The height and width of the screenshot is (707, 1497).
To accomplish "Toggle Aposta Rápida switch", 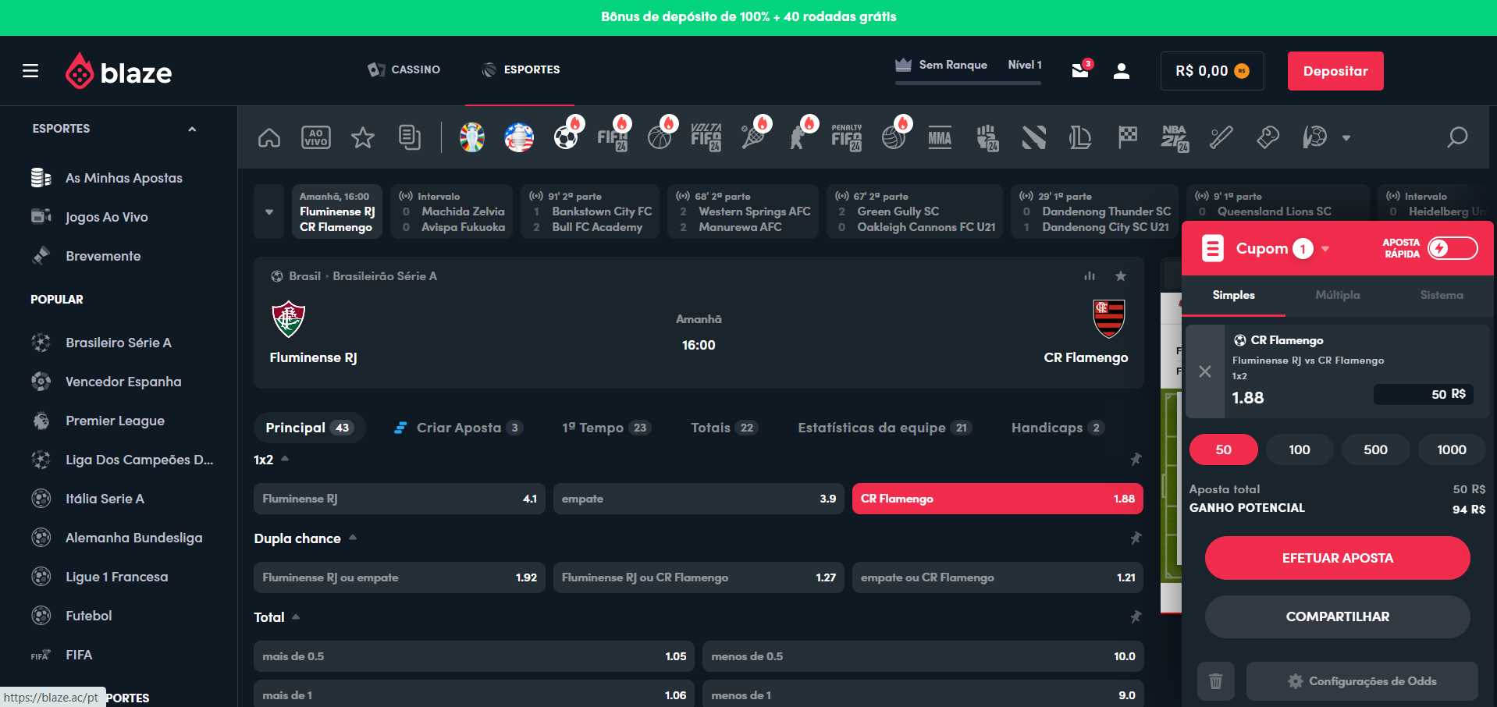I will (1453, 248).
